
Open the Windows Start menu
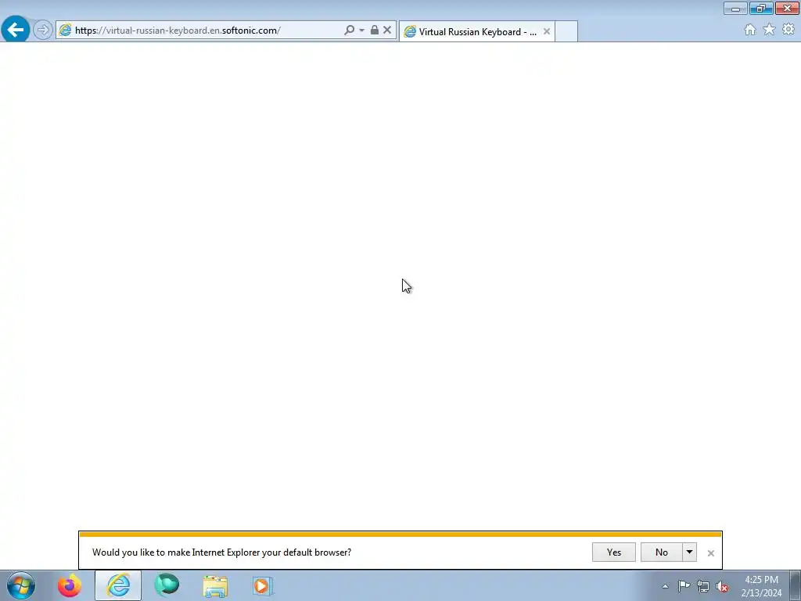(21, 585)
